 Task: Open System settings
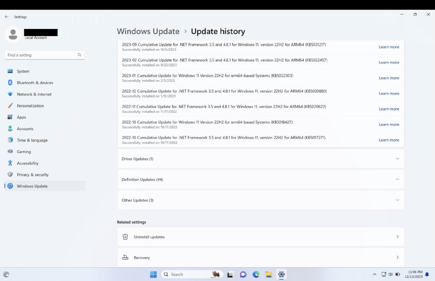pyautogui.click(x=44, y=71)
